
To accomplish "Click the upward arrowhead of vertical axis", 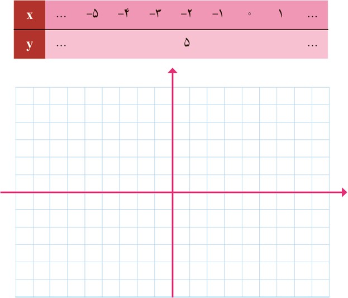I will point(173,70).
